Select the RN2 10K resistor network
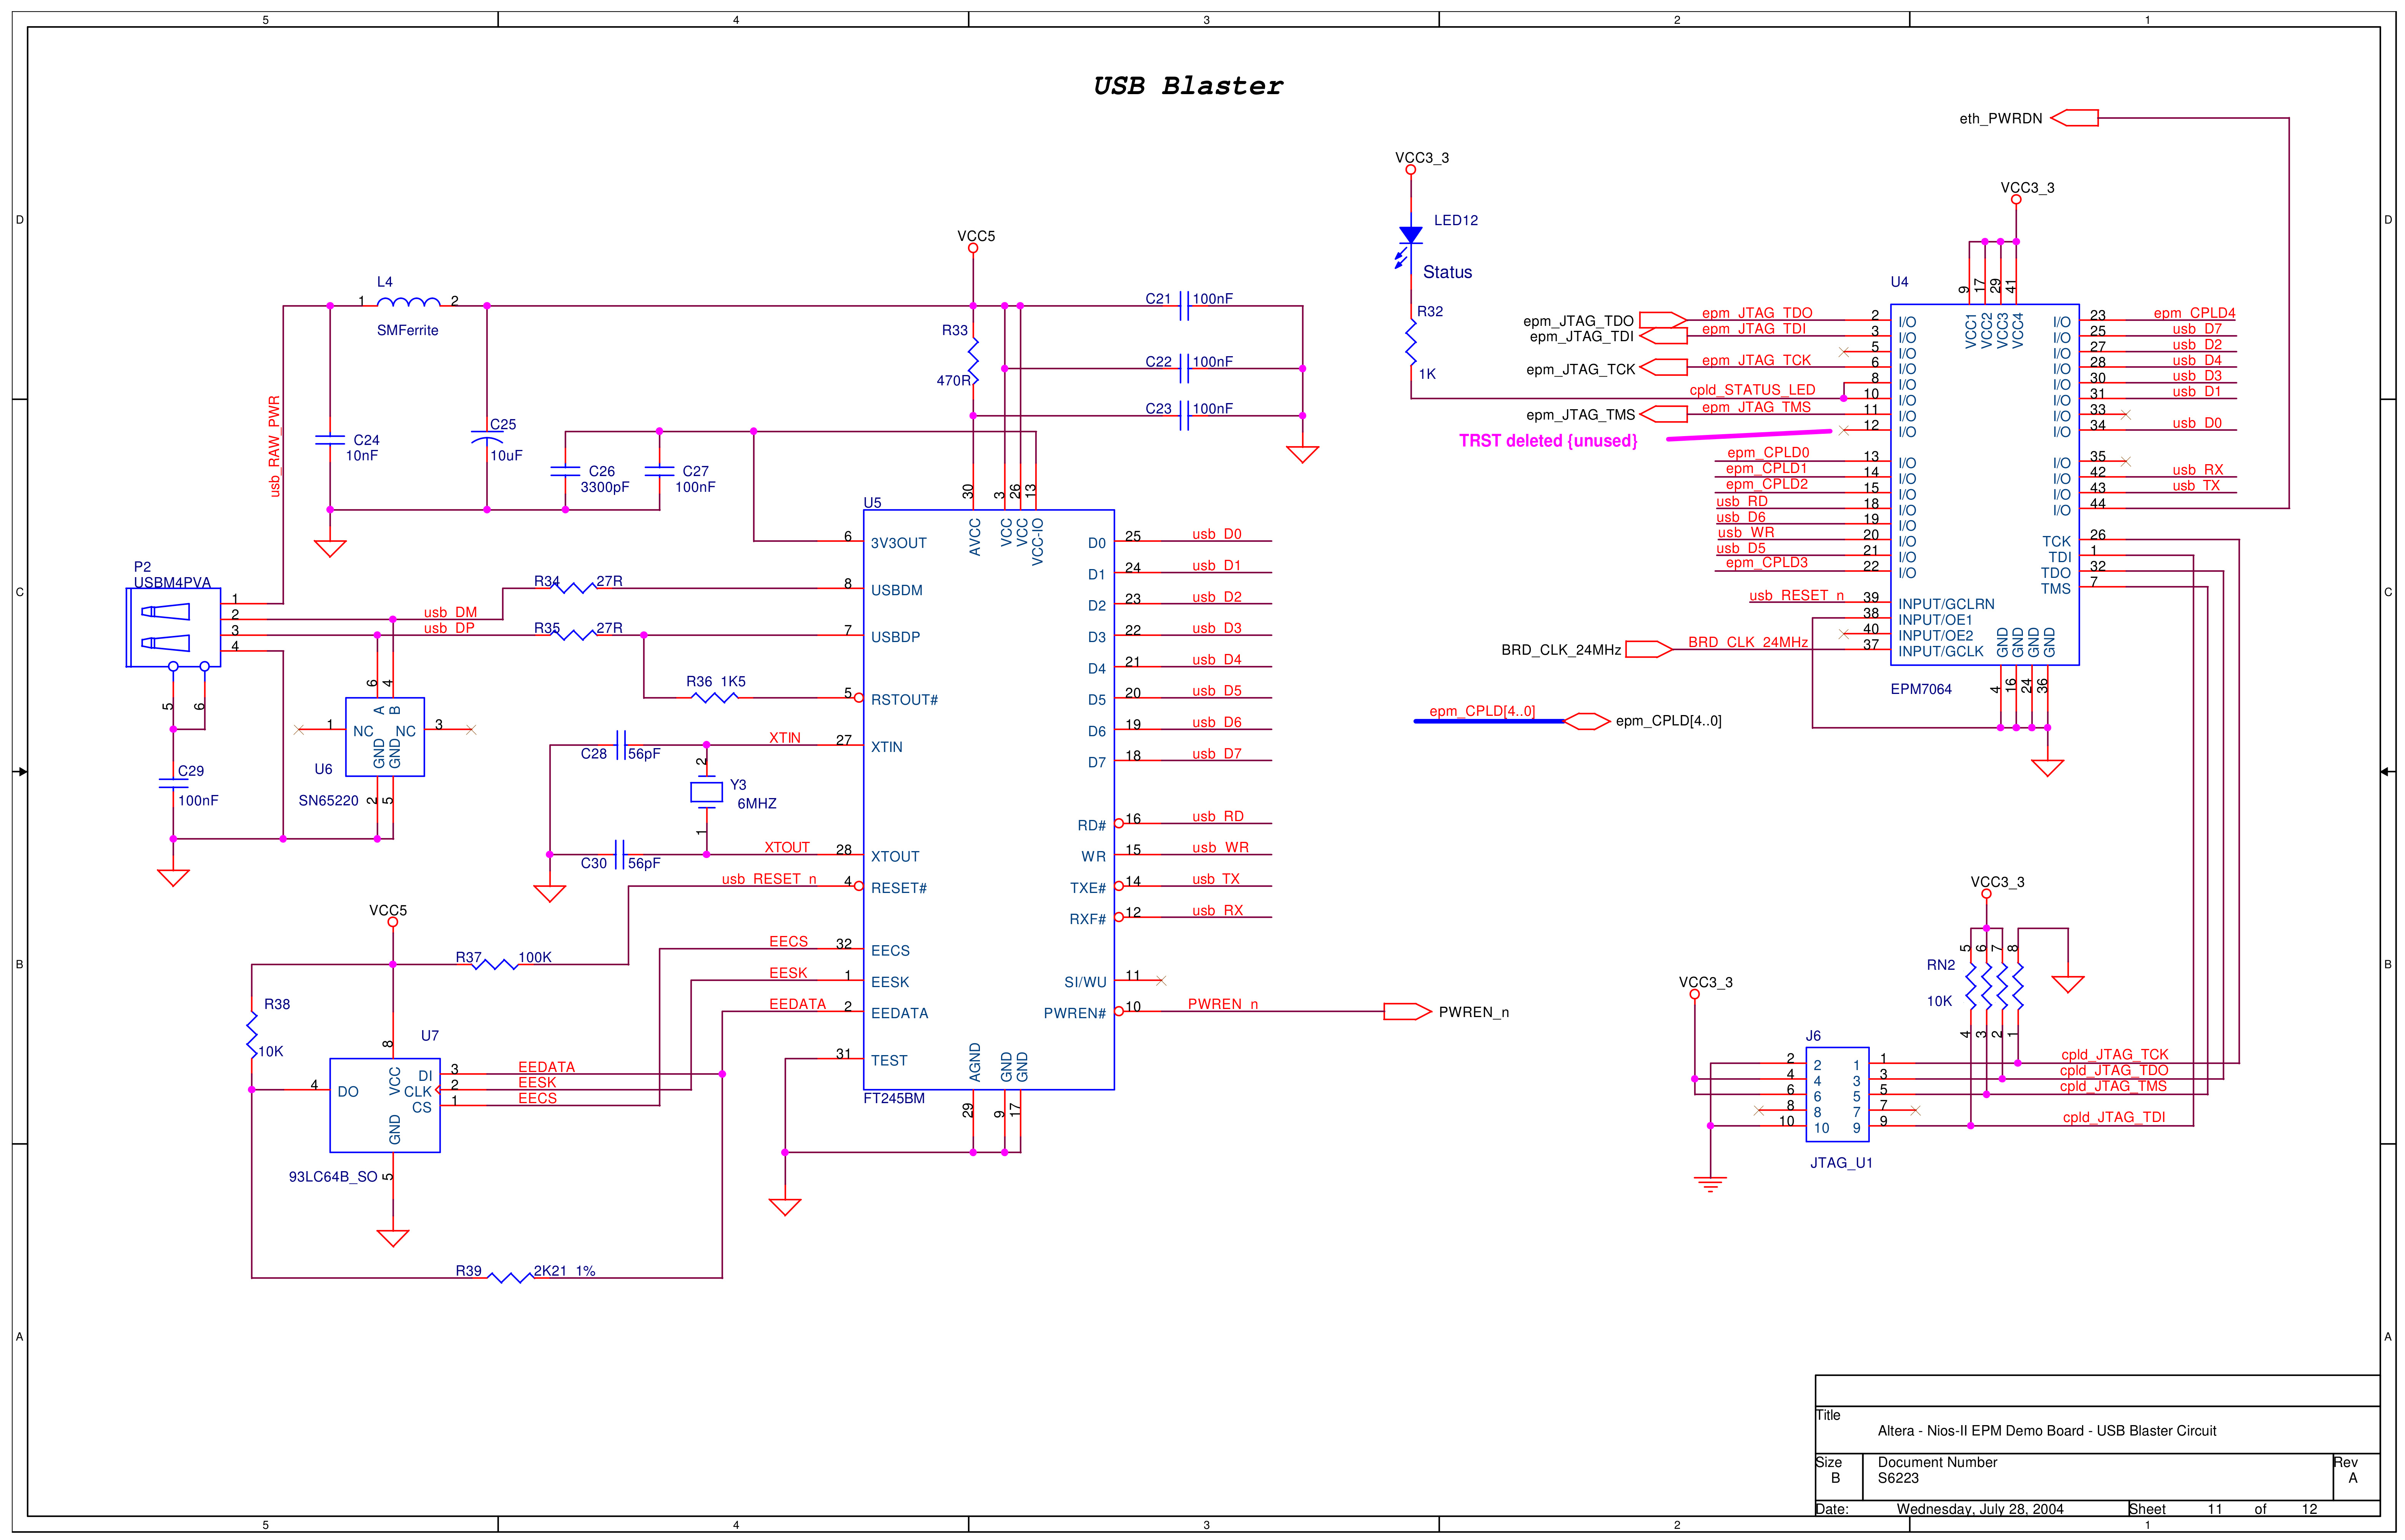The height and width of the screenshot is (1540, 2405). (1994, 988)
